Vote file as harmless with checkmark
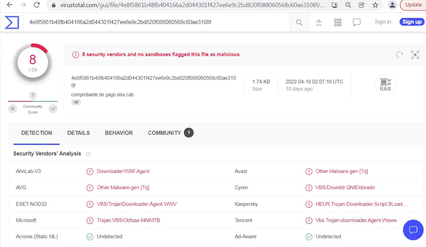Image resolution: width=426 pixels, height=247 pixels. tap(53, 108)
